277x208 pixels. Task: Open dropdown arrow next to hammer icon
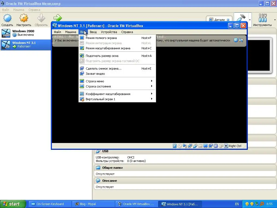[250, 20]
